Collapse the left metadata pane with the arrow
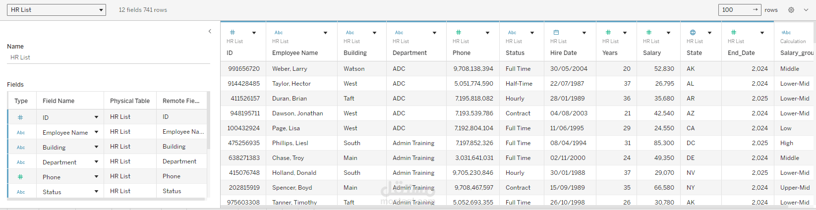Screen dimensions: 816x210 click(x=210, y=31)
